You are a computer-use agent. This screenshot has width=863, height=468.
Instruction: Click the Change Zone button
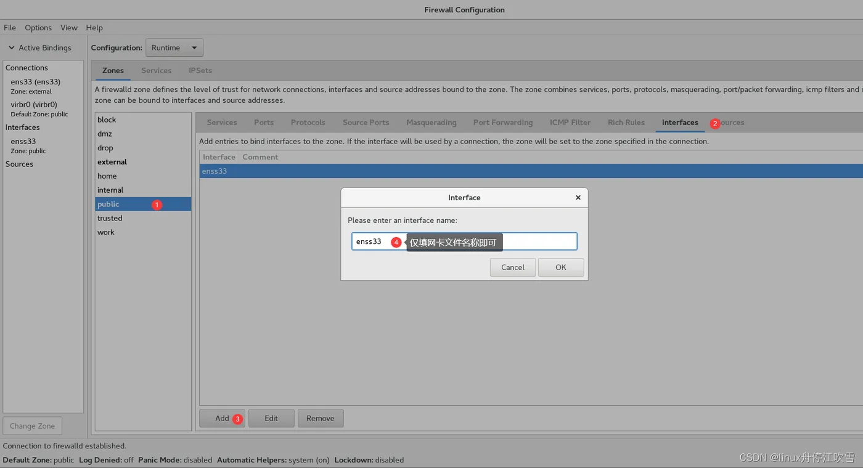click(33, 426)
